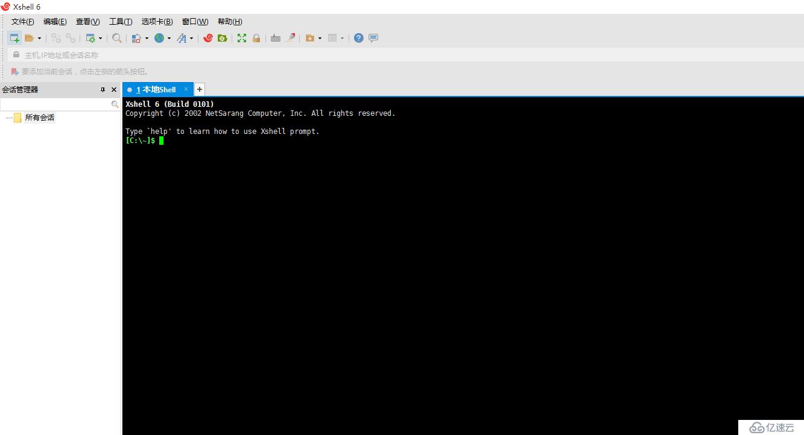Screen dimensions: 804x435
Task: Click the red bookmark flag icon
Action: (x=15, y=71)
